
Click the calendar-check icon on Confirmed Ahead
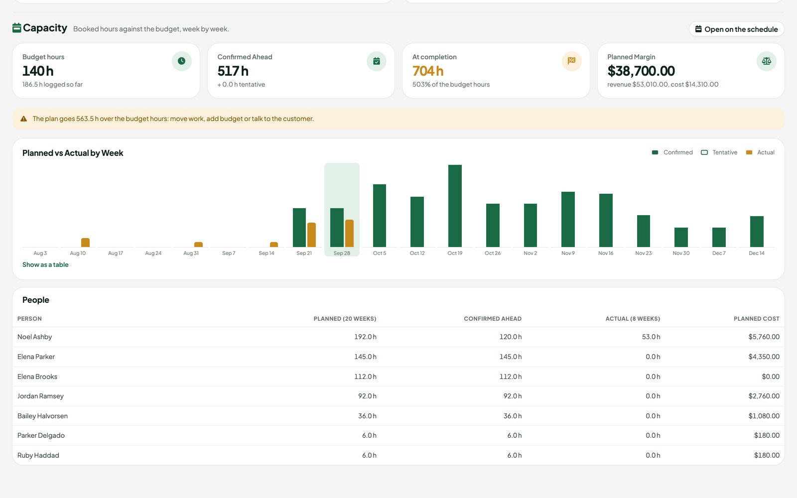(x=377, y=61)
